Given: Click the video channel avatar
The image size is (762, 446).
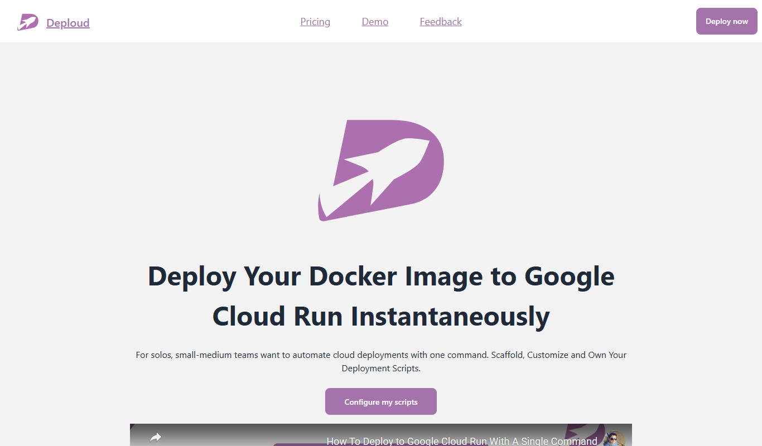Looking at the screenshot, I should [x=614, y=438].
